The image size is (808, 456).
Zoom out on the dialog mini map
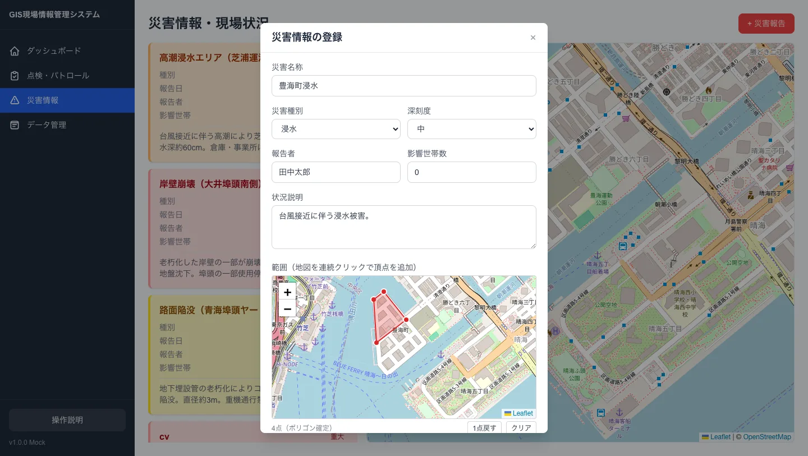point(287,308)
